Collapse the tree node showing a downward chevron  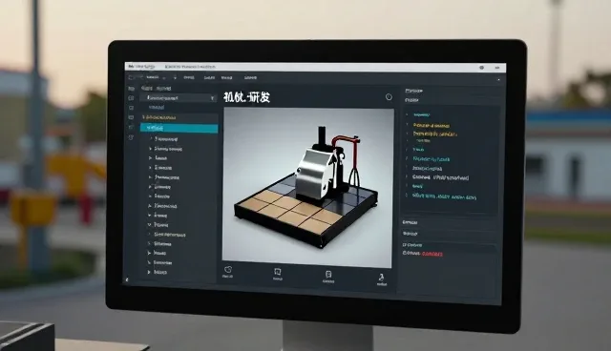point(150,225)
